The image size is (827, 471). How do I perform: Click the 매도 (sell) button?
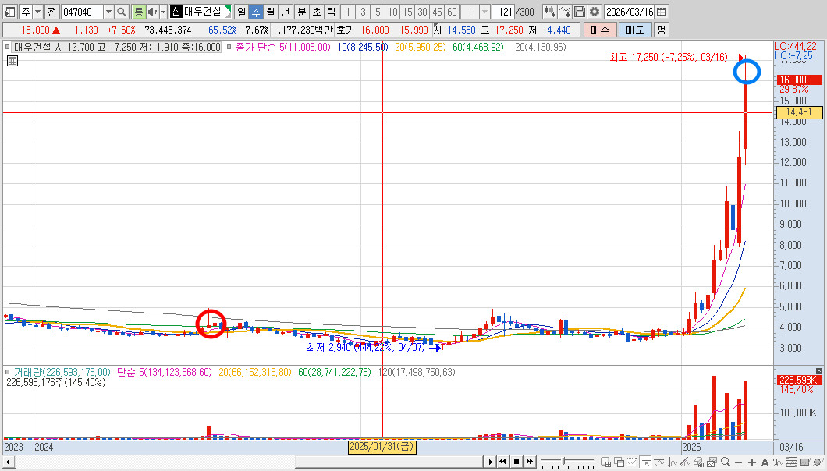click(634, 30)
